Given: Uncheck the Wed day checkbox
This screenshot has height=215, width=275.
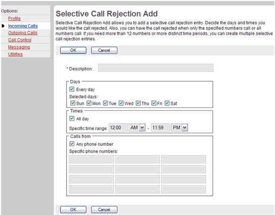Looking at the screenshot, I should tap(121, 103).
